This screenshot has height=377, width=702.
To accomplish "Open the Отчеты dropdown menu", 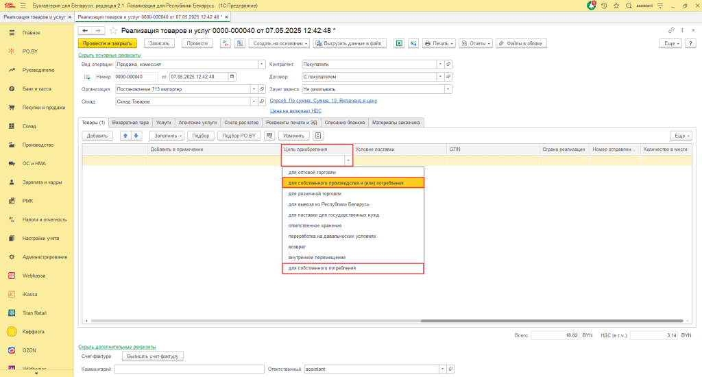I will [476, 43].
